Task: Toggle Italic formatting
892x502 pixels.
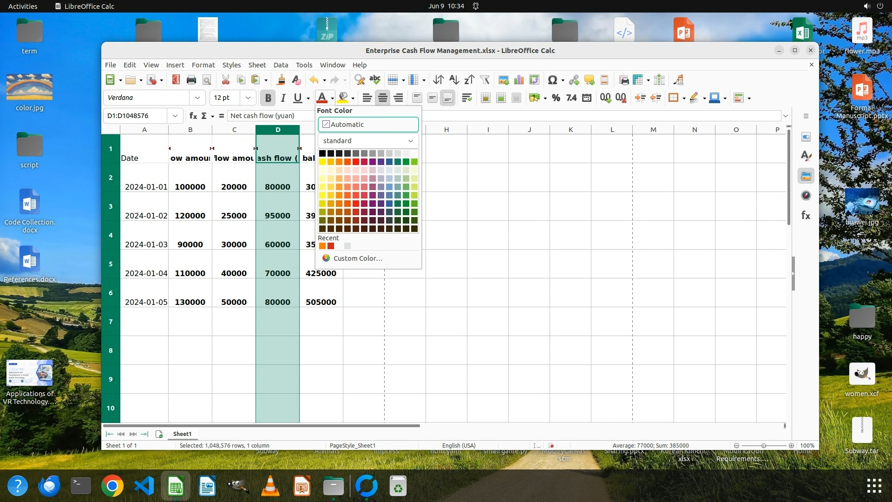Action: point(282,98)
